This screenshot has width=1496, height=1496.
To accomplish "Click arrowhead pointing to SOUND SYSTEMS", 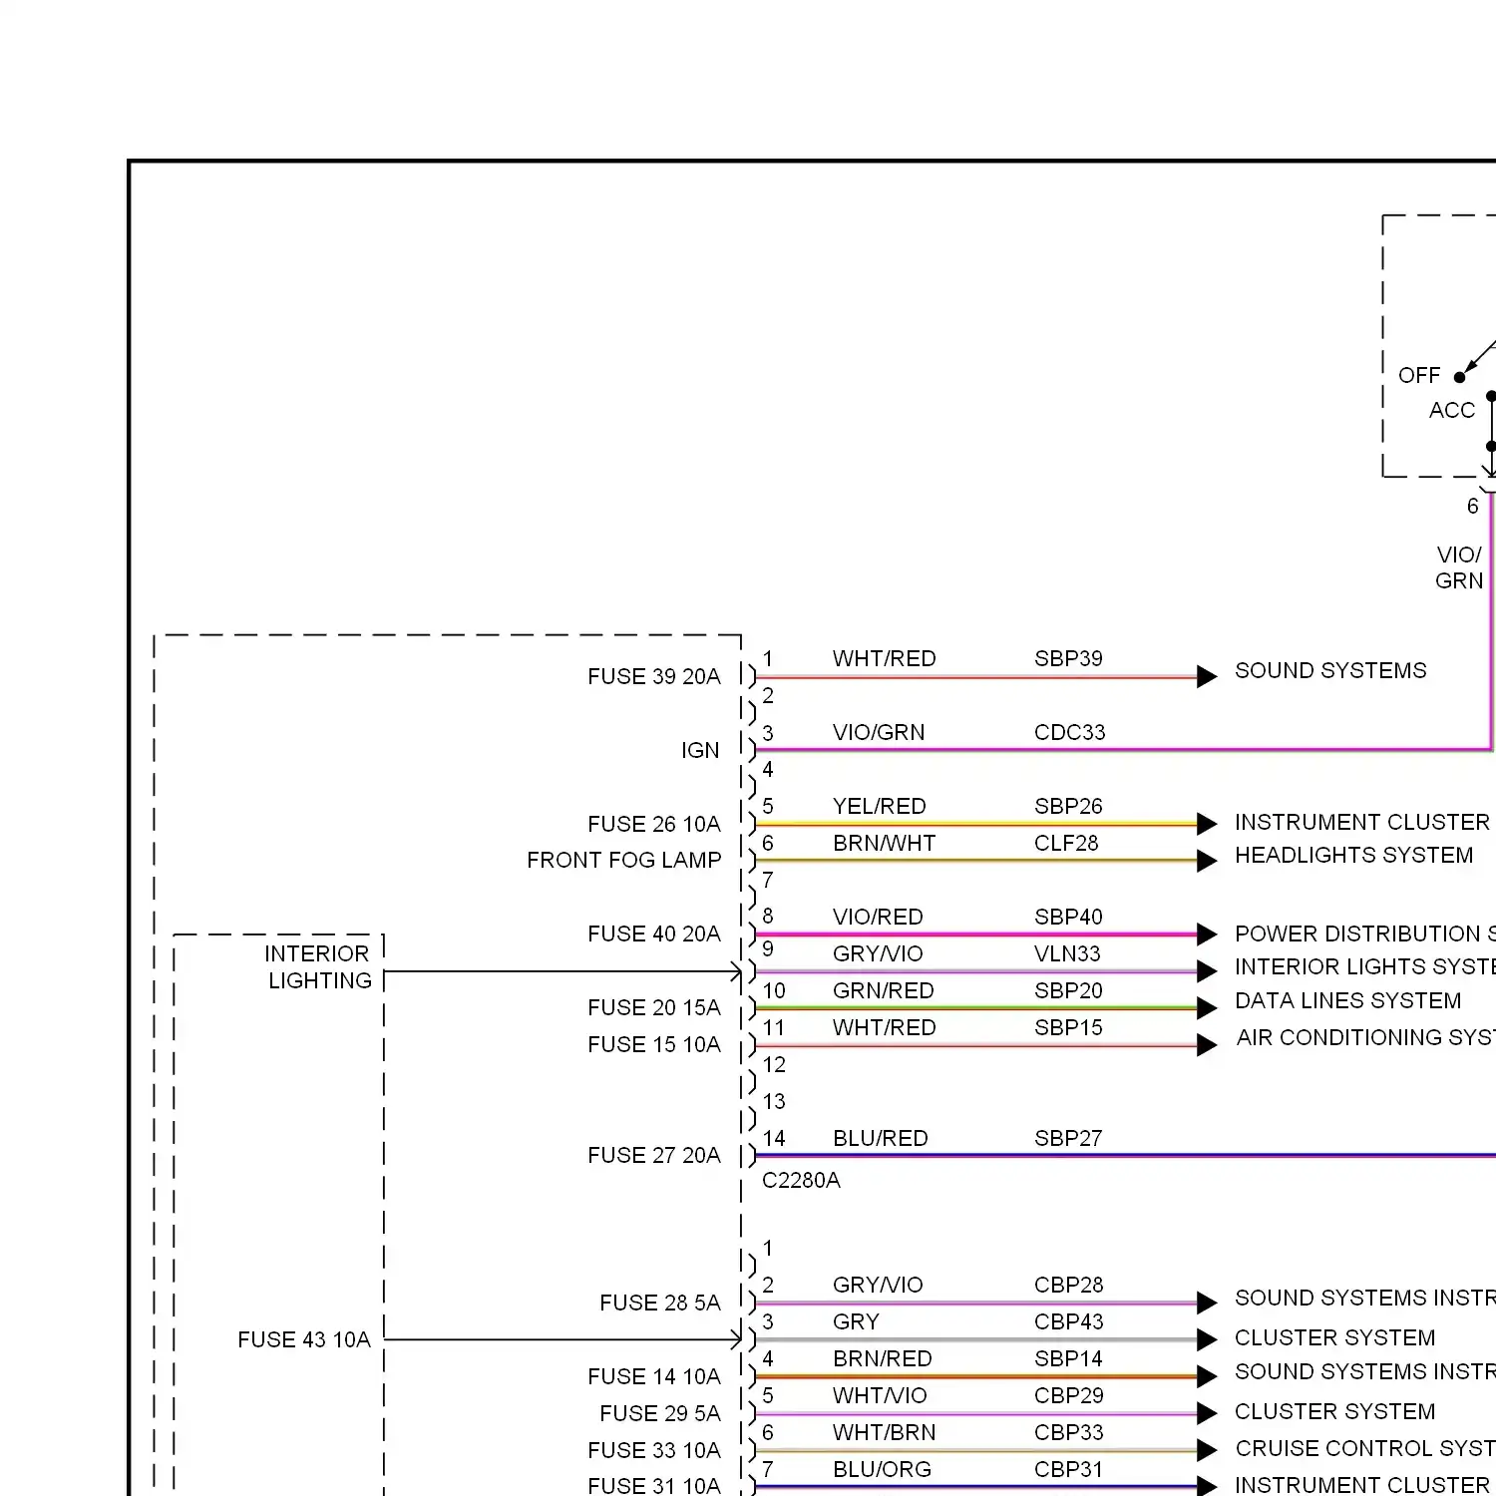I will (x=1207, y=676).
